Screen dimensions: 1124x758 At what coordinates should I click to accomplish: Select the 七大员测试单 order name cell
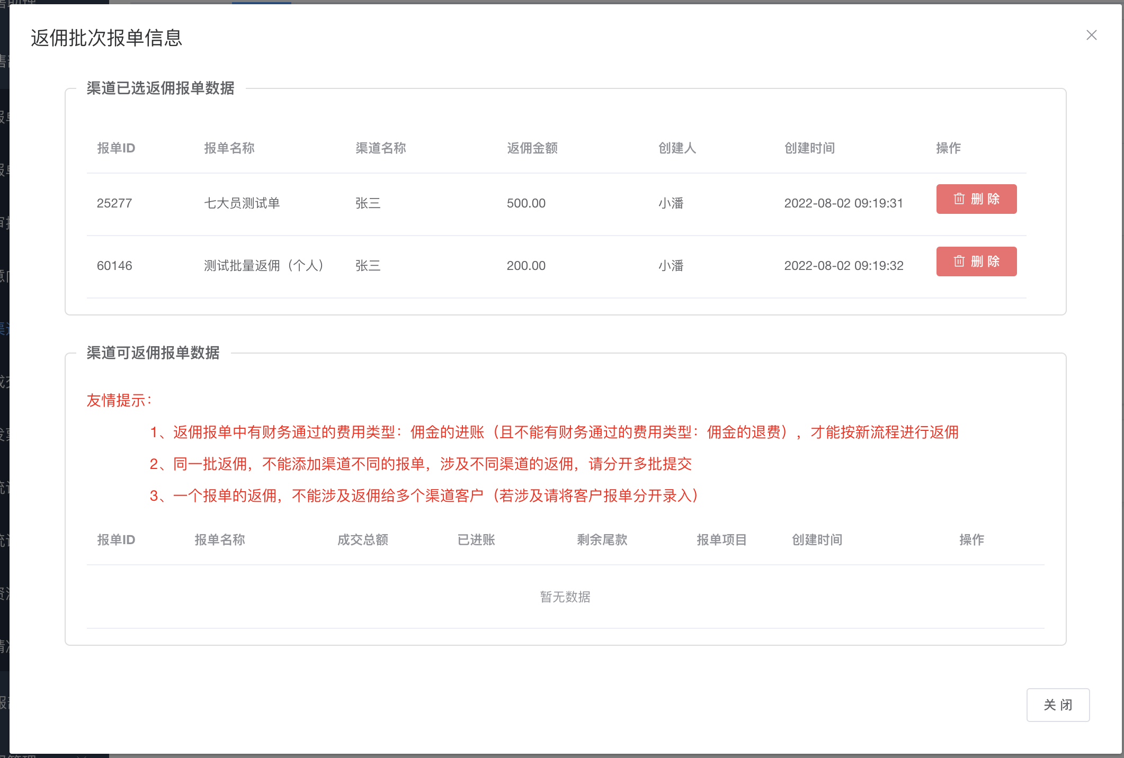click(x=242, y=203)
